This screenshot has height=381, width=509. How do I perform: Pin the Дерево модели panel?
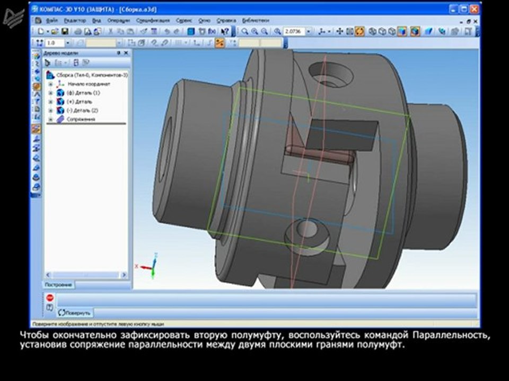click(118, 53)
